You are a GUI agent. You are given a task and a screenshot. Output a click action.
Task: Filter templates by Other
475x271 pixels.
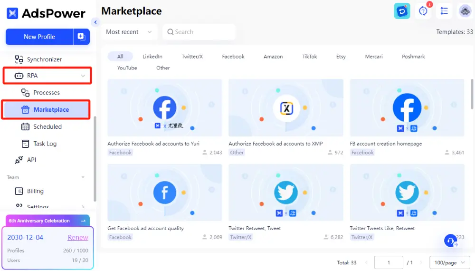coord(163,68)
